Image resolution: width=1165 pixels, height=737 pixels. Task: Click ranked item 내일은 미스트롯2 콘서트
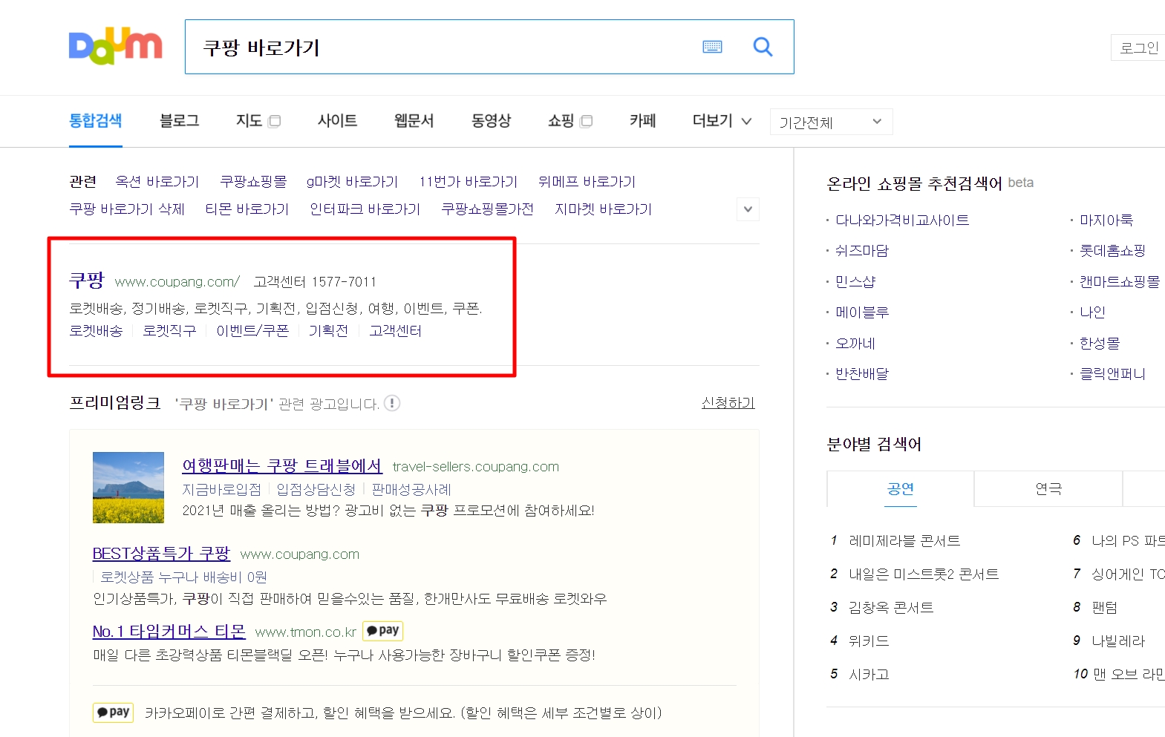(x=924, y=574)
